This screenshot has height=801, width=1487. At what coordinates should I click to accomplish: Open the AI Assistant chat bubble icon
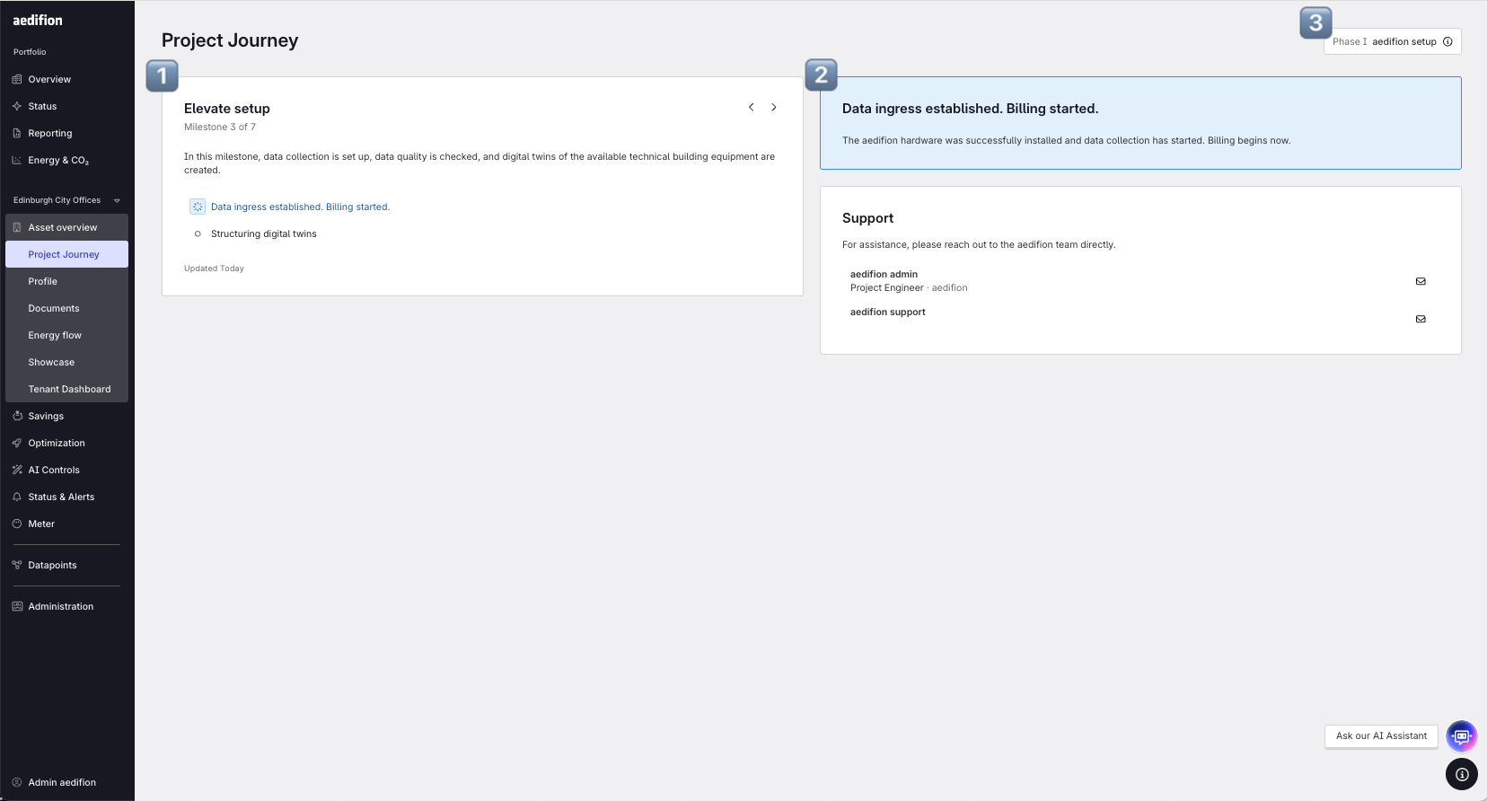click(1461, 736)
